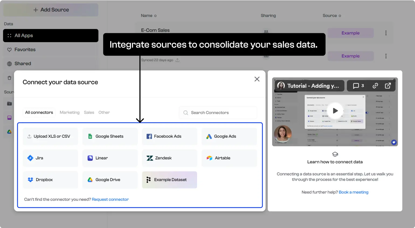Choose the Google Ads connector
The height and width of the screenshot is (228, 415).
(229, 136)
